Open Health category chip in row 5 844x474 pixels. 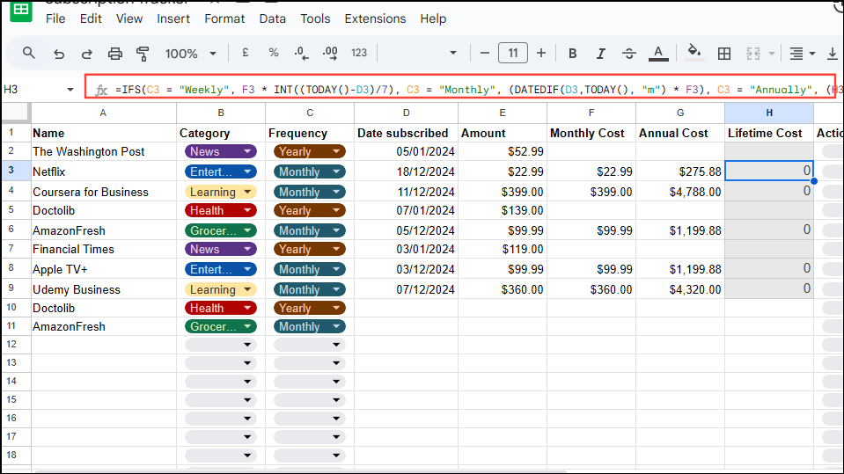[221, 211]
